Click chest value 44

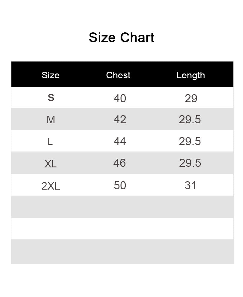[x=120, y=141]
